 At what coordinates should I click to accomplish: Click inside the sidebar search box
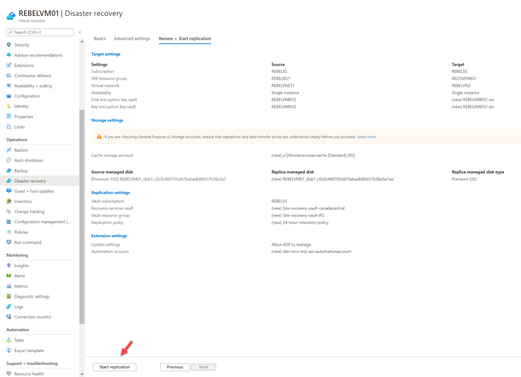pyautogui.click(x=40, y=32)
